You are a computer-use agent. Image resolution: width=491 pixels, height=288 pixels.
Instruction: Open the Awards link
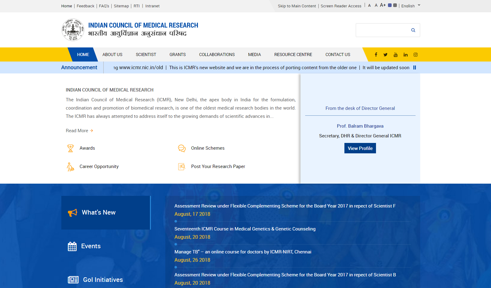click(87, 148)
